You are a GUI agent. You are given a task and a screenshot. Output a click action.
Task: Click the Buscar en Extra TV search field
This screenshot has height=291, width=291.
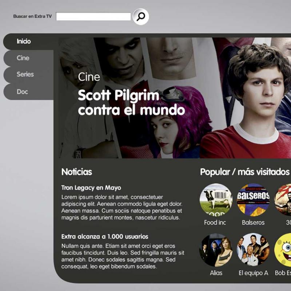[x=93, y=16]
